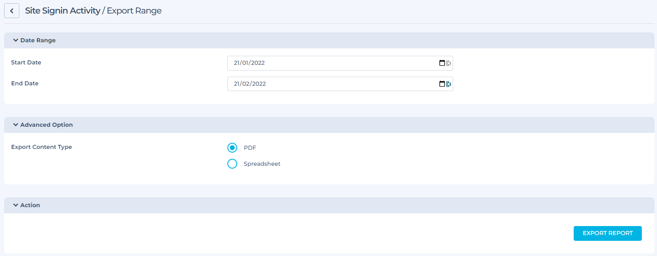Click the Advanced Option header title
657x256 pixels.
tap(46, 125)
